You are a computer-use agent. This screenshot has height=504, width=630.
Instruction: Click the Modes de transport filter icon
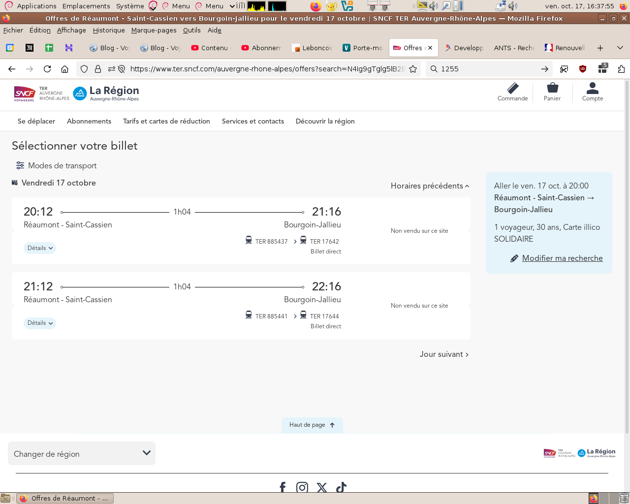(20, 165)
